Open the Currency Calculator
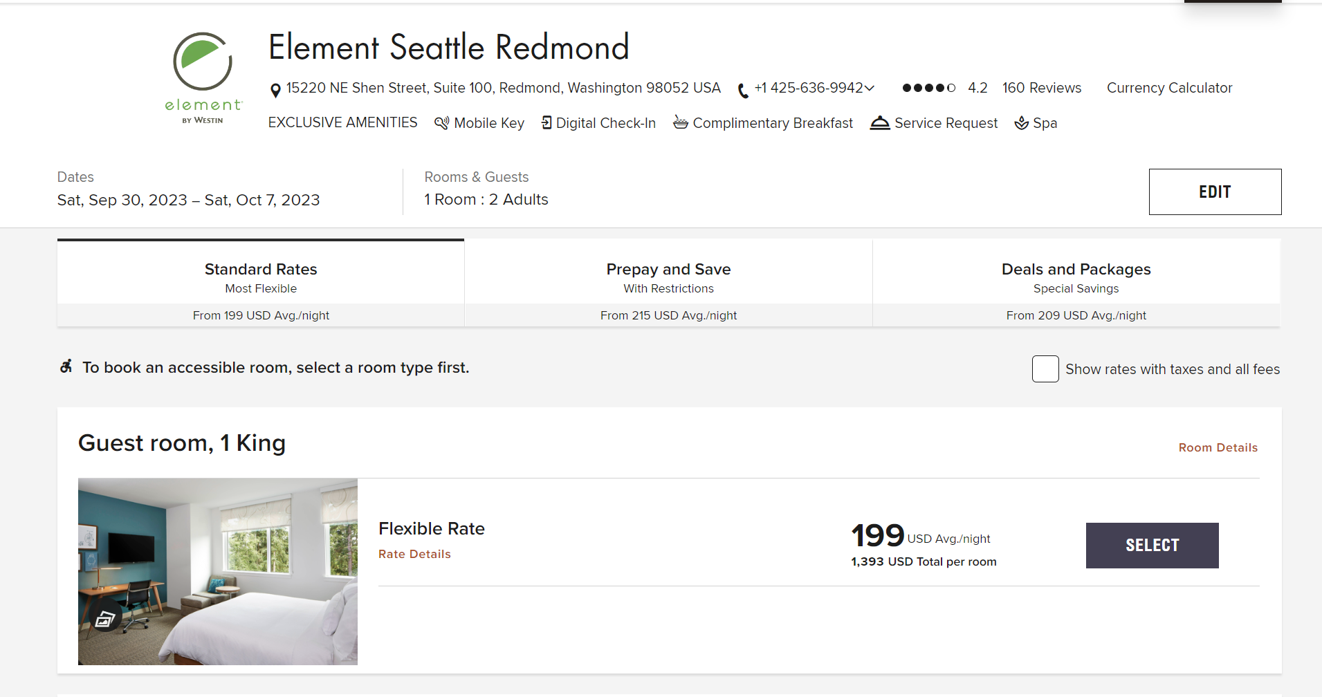1322x697 pixels. click(1169, 88)
